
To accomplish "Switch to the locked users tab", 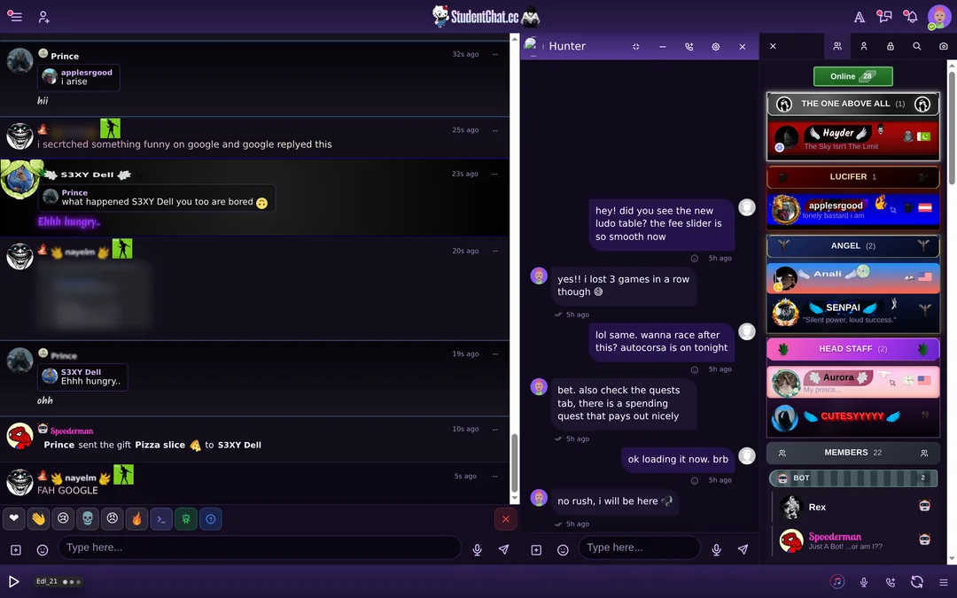I will 891,46.
